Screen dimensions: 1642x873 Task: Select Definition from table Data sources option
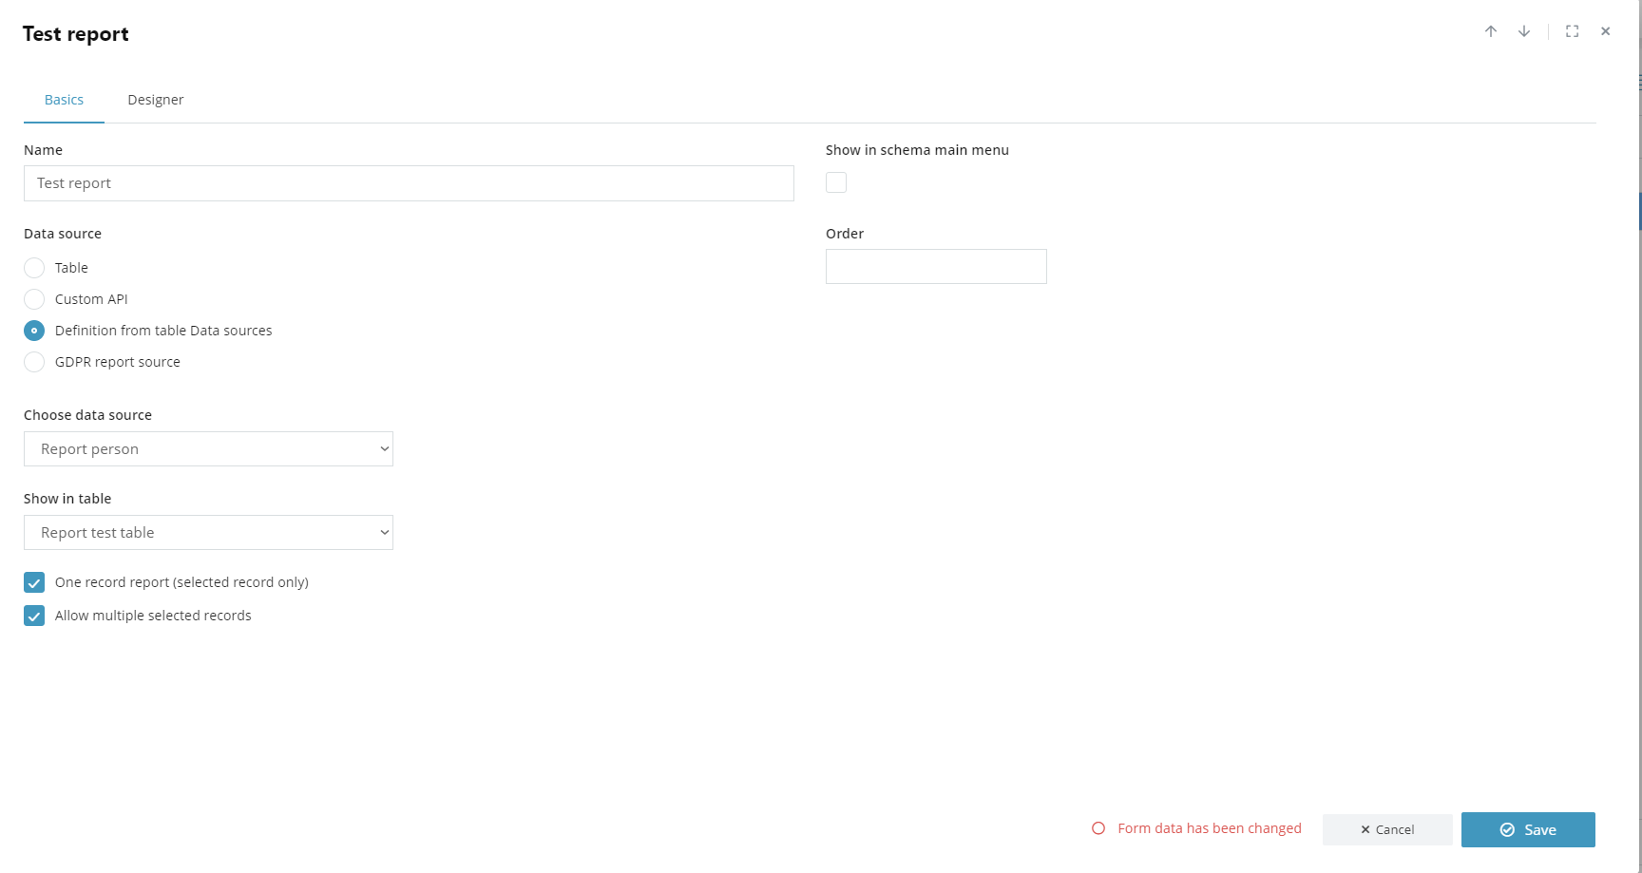(34, 331)
